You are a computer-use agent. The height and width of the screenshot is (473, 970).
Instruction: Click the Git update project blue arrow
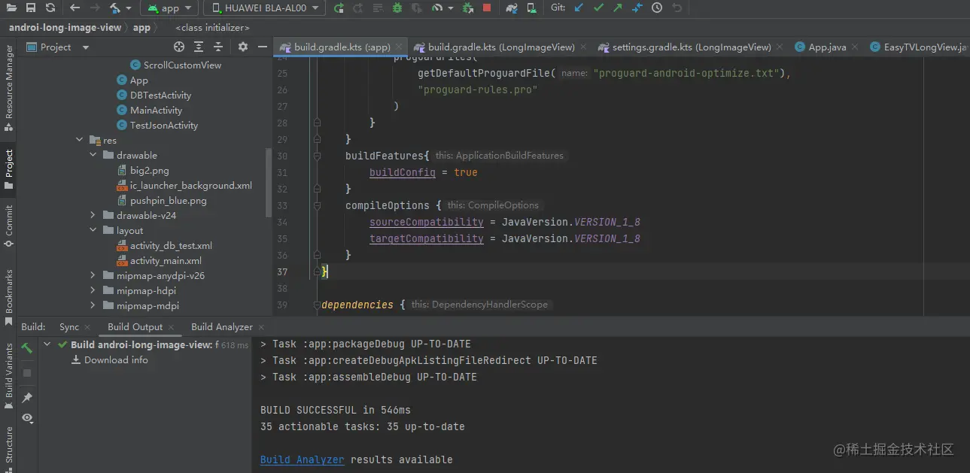pyautogui.click(x=578, y=8)
